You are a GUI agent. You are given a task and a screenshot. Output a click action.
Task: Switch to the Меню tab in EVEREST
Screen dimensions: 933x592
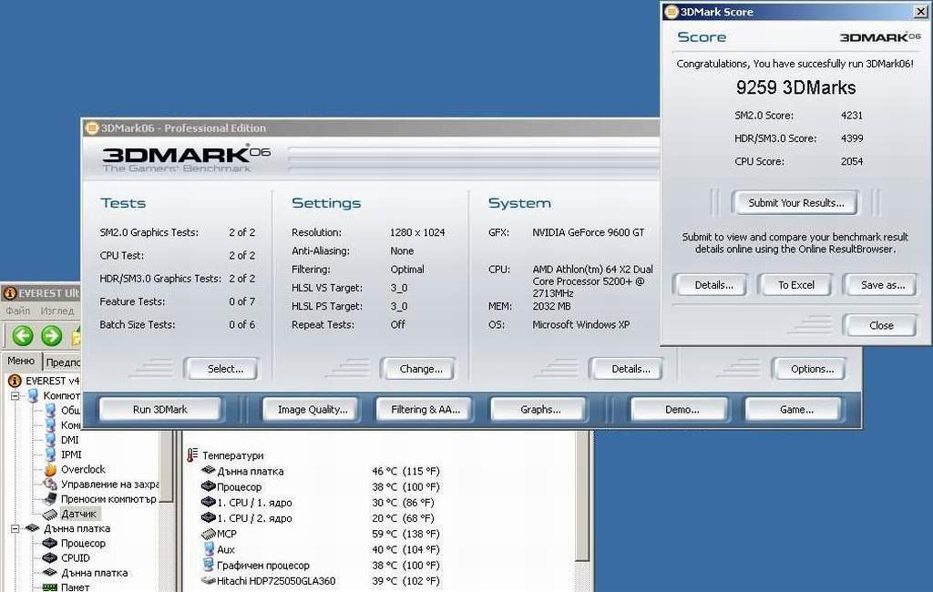coord(22,362)
